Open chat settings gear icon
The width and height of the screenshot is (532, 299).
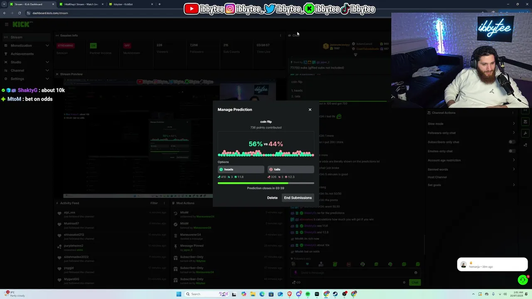click(x=404, y=282)
